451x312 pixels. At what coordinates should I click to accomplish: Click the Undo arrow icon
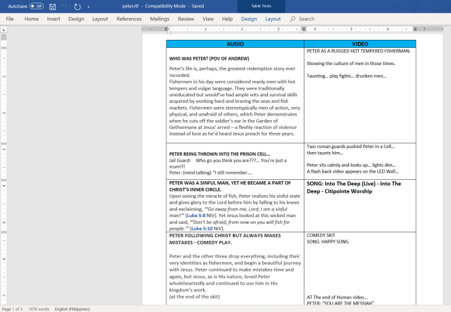(x=64, y=7)
